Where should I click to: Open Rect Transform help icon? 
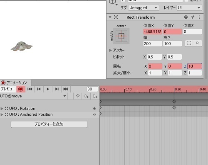[186, 17]
